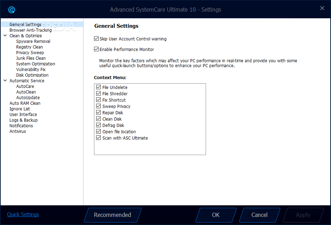
Task: Select the Automatic Service category
Action: pos(27,81)
